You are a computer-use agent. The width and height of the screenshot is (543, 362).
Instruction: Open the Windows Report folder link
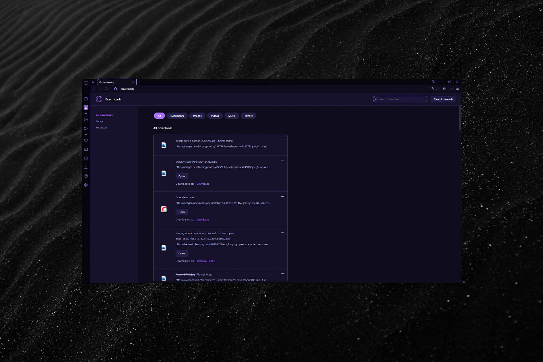point(206,261)
